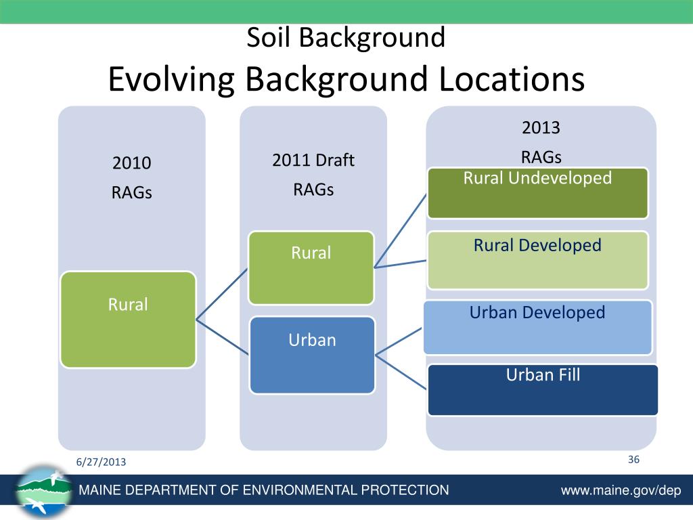Click 'Maine Department of Environmental Protection' footer text
Screen dimensions: 693x520
click(264, 490)
